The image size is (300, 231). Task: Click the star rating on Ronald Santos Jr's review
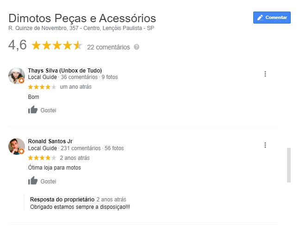(x=42, y=158)
